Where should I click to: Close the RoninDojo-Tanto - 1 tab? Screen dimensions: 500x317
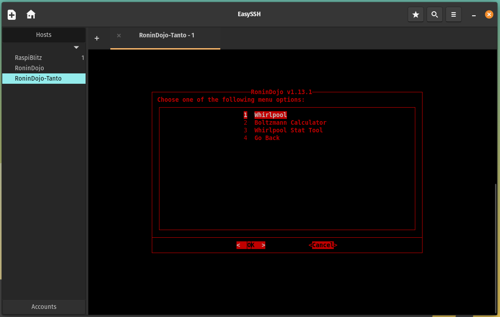(119, 36)
